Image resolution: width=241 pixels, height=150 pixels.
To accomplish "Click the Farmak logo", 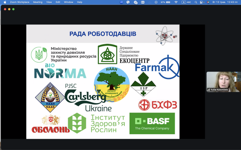I will (x=157, y=67).
